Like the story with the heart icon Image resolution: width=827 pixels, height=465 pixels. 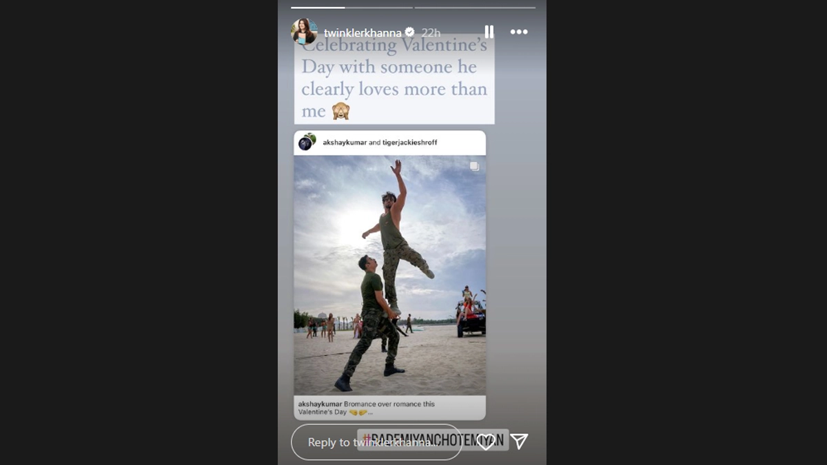coord(486,442)
